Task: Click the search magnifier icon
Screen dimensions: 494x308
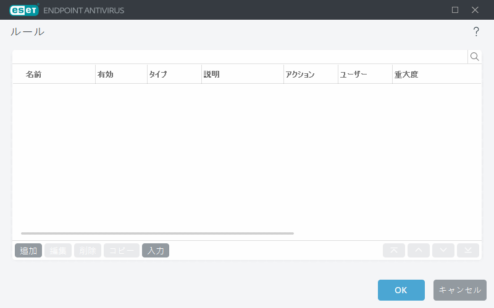Action: click(474, 57)
